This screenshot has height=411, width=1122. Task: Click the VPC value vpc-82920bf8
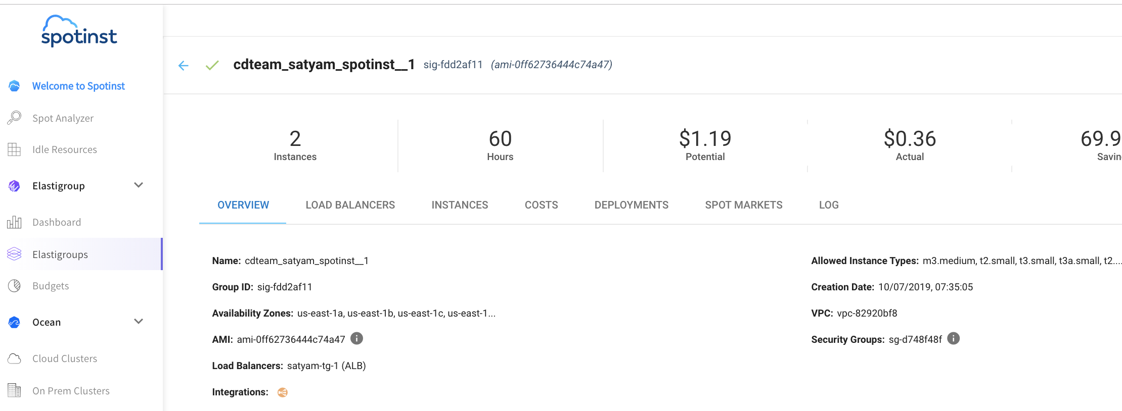tap(867, 314)
